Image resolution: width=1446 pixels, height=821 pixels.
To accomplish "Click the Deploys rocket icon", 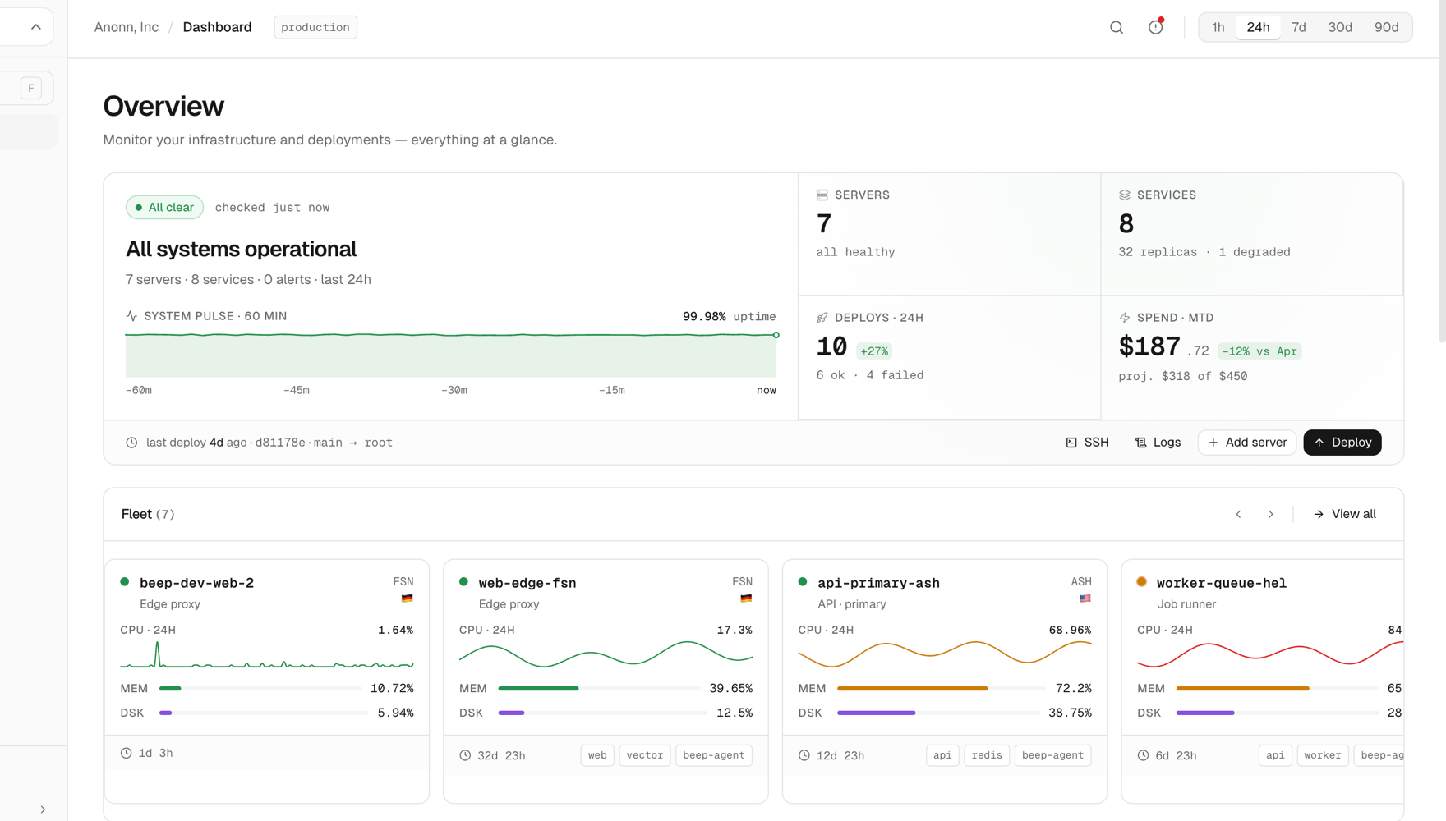I will click(822, 318).
